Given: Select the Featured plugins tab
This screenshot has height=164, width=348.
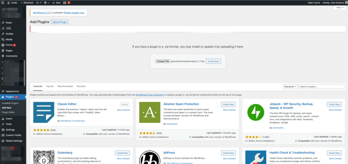Looking at the screenshot, I should 38,86.
